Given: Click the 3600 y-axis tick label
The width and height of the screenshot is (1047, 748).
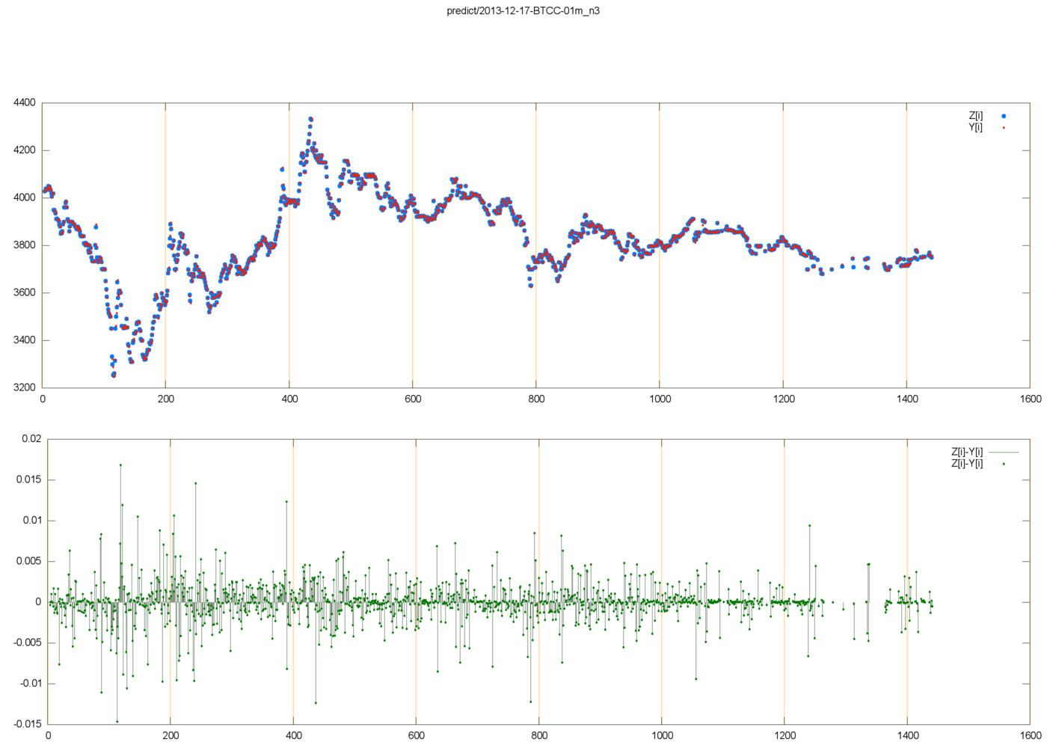Looking at the screenshot, I should click(x=24, y=292).
